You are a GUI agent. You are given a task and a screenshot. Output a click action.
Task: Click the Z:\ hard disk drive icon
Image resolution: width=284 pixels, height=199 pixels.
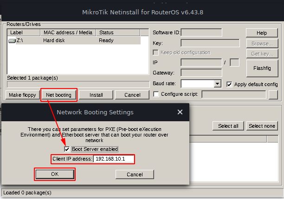pos(12,41)
